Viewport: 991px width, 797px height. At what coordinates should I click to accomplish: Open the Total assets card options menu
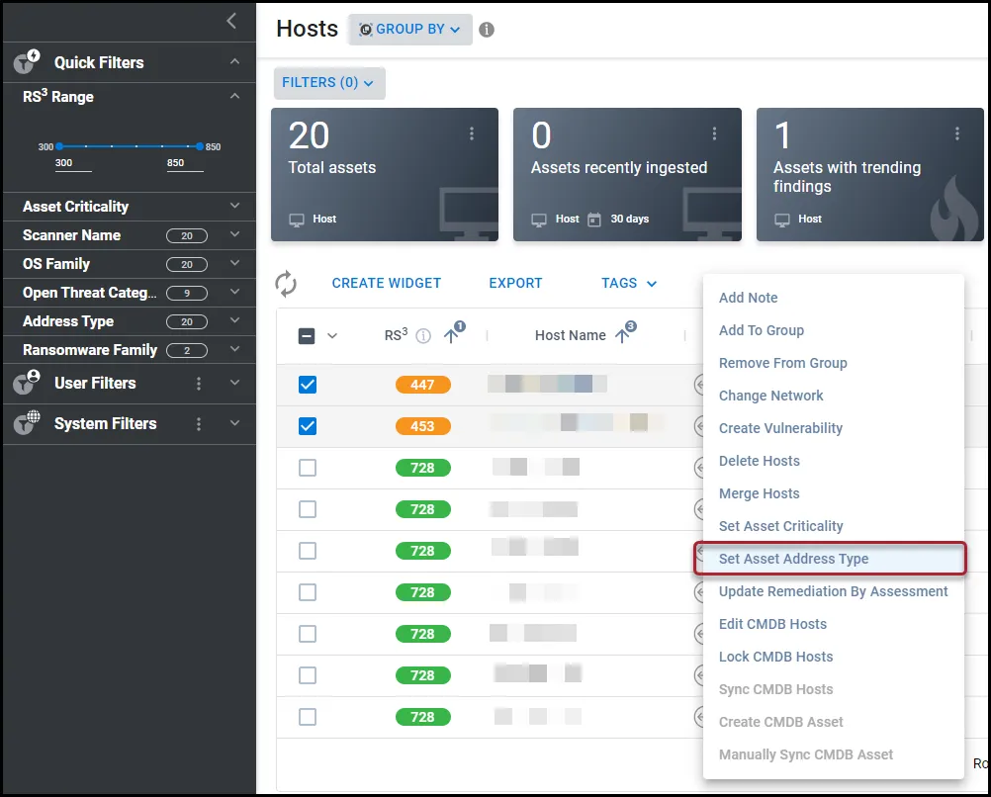click(472, 133)
